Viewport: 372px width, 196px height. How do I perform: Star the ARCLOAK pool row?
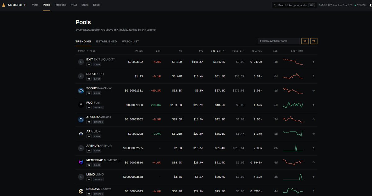(x=313, y=119)
